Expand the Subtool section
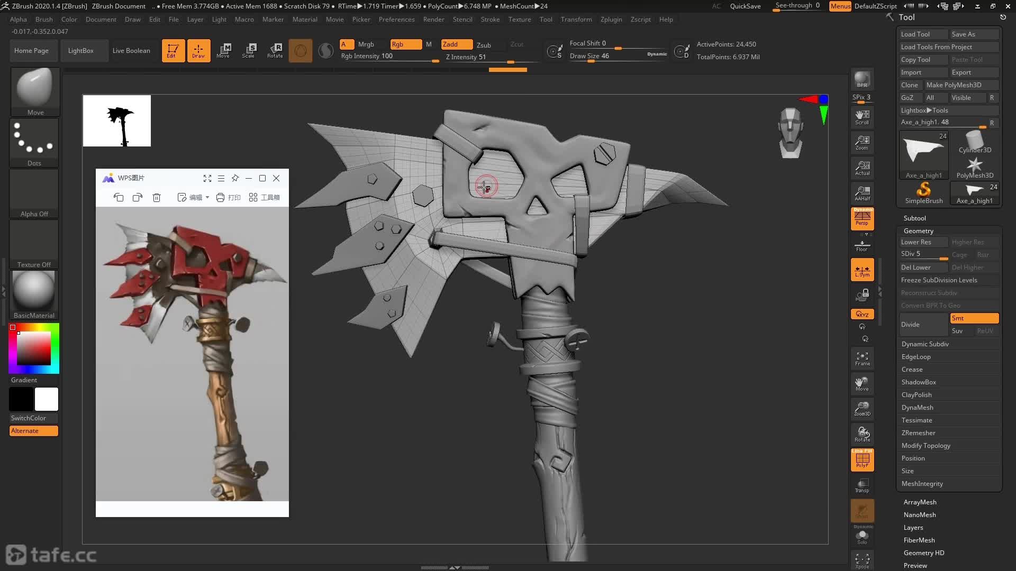 pos(914,218)
